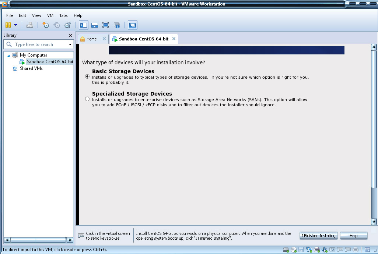This screenshot has height=254, width=378.
Task: Click the floppy drive status icon
Action: (301, 250)
